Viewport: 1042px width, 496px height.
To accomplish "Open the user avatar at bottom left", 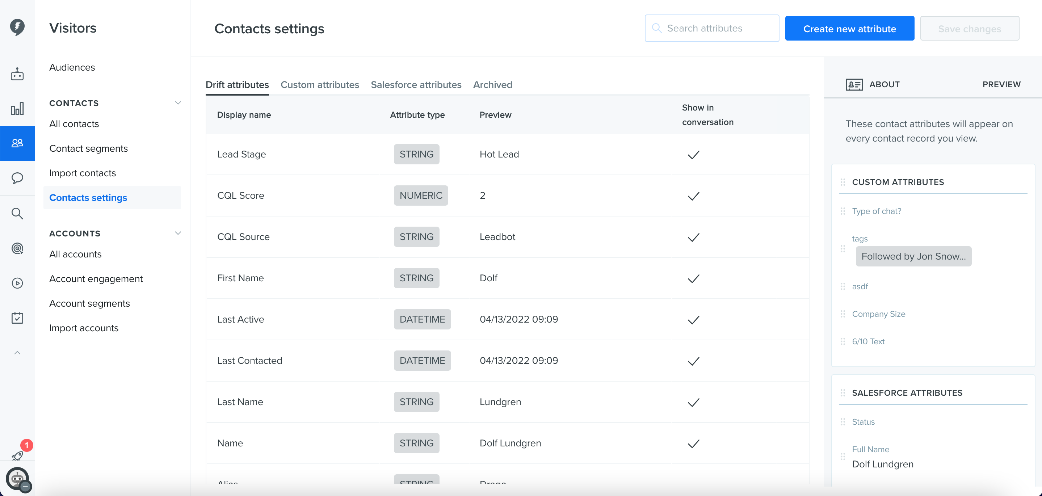I will point(17,479).
